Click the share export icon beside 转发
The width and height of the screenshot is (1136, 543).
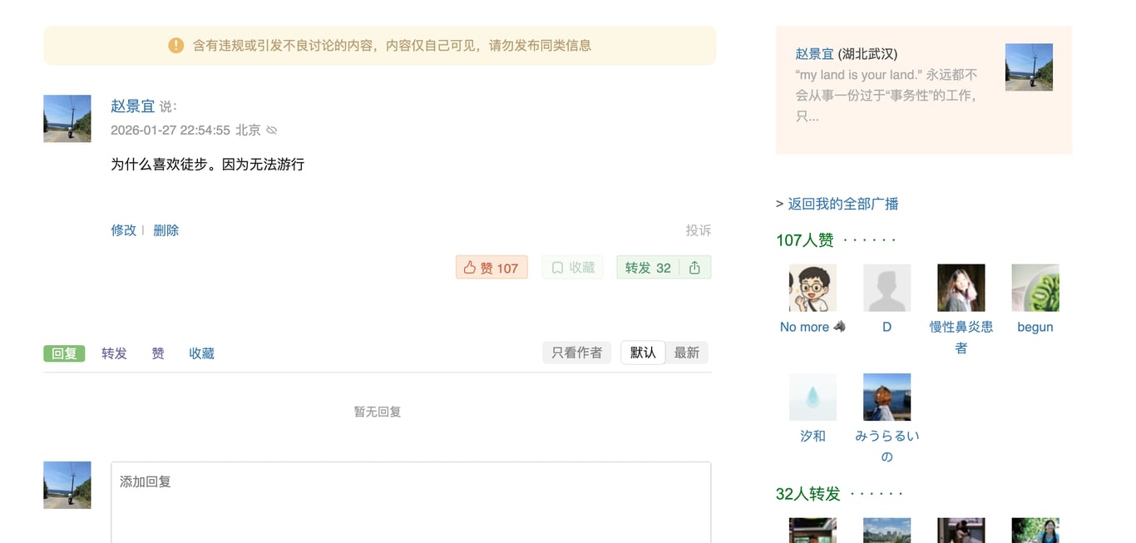pyautogui.click(x=694, y=268)
